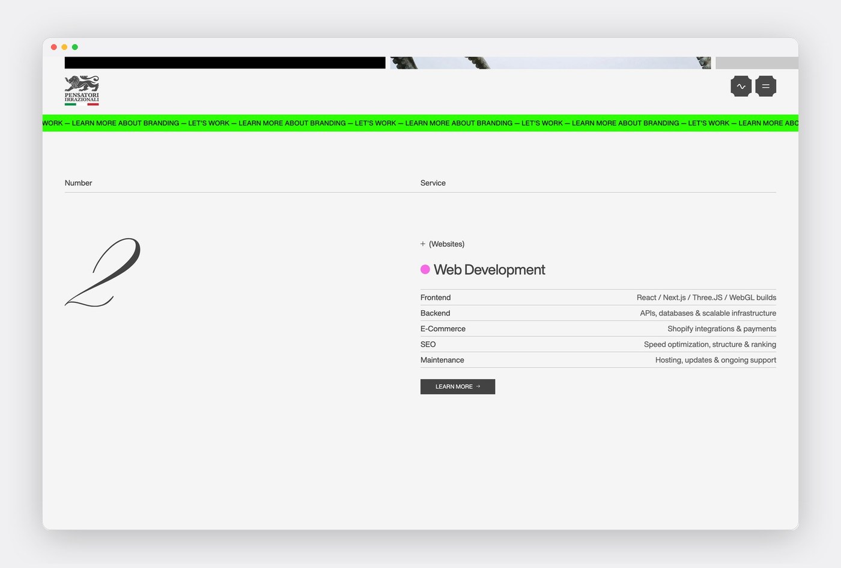
Task: Click 'React / Next.js / Three.JS / WebGL builds'
Action: (x=706, y=298)
